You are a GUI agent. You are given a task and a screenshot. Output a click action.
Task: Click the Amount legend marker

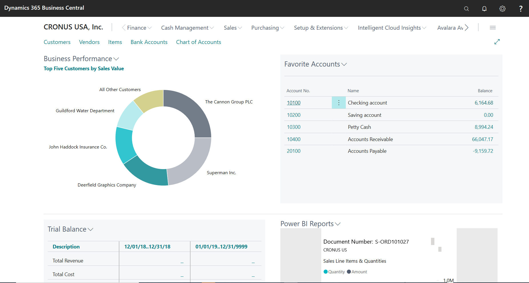349,272
